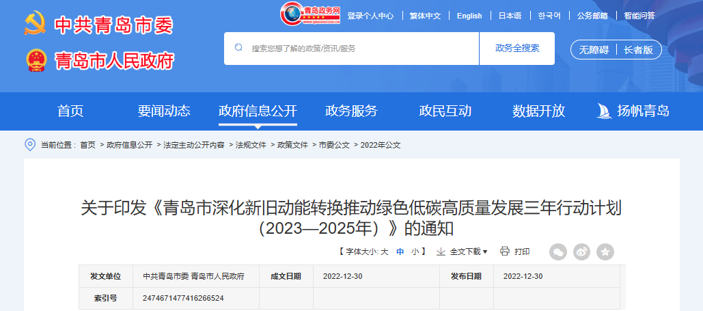Screen dimensions: 703x311
Task: Focus the policy search input field
Action: click(362, 48)
